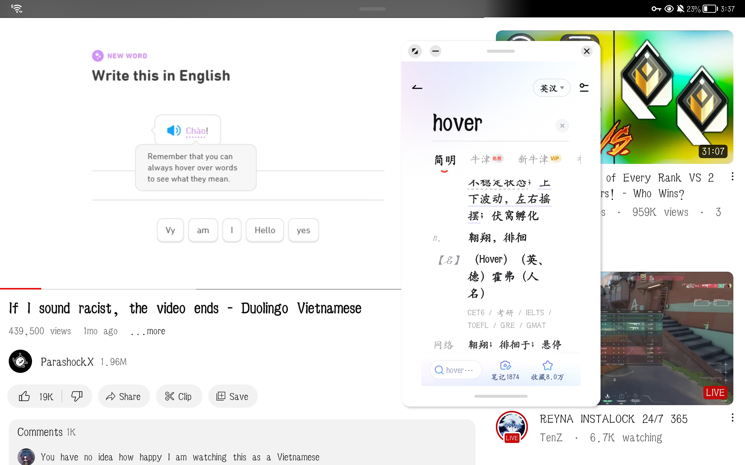
Task: Open the dictionary filter settings icon
Action: (584, 87)
